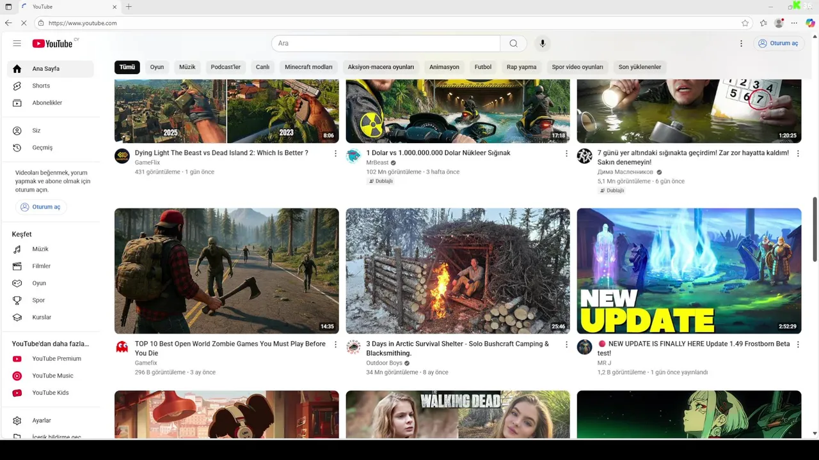Open a new browser tab

click(x=129, y=6)
